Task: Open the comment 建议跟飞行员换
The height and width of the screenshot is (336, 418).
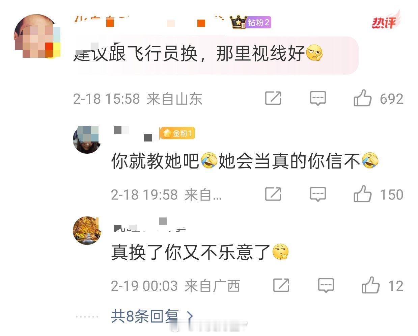Action: (198, 54)
